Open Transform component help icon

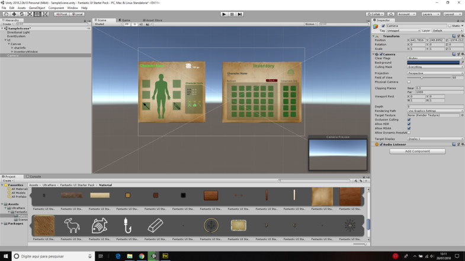(x=454, y=36)
